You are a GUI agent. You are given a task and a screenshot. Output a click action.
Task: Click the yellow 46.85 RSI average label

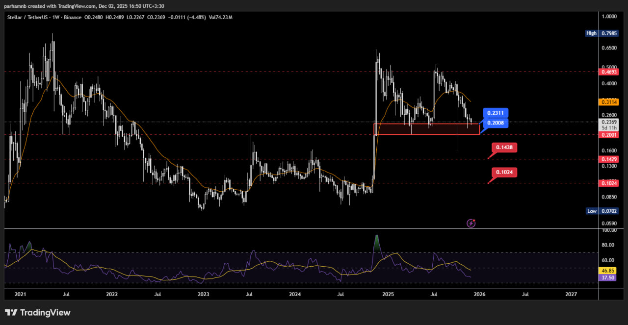[x=609, y=271]
